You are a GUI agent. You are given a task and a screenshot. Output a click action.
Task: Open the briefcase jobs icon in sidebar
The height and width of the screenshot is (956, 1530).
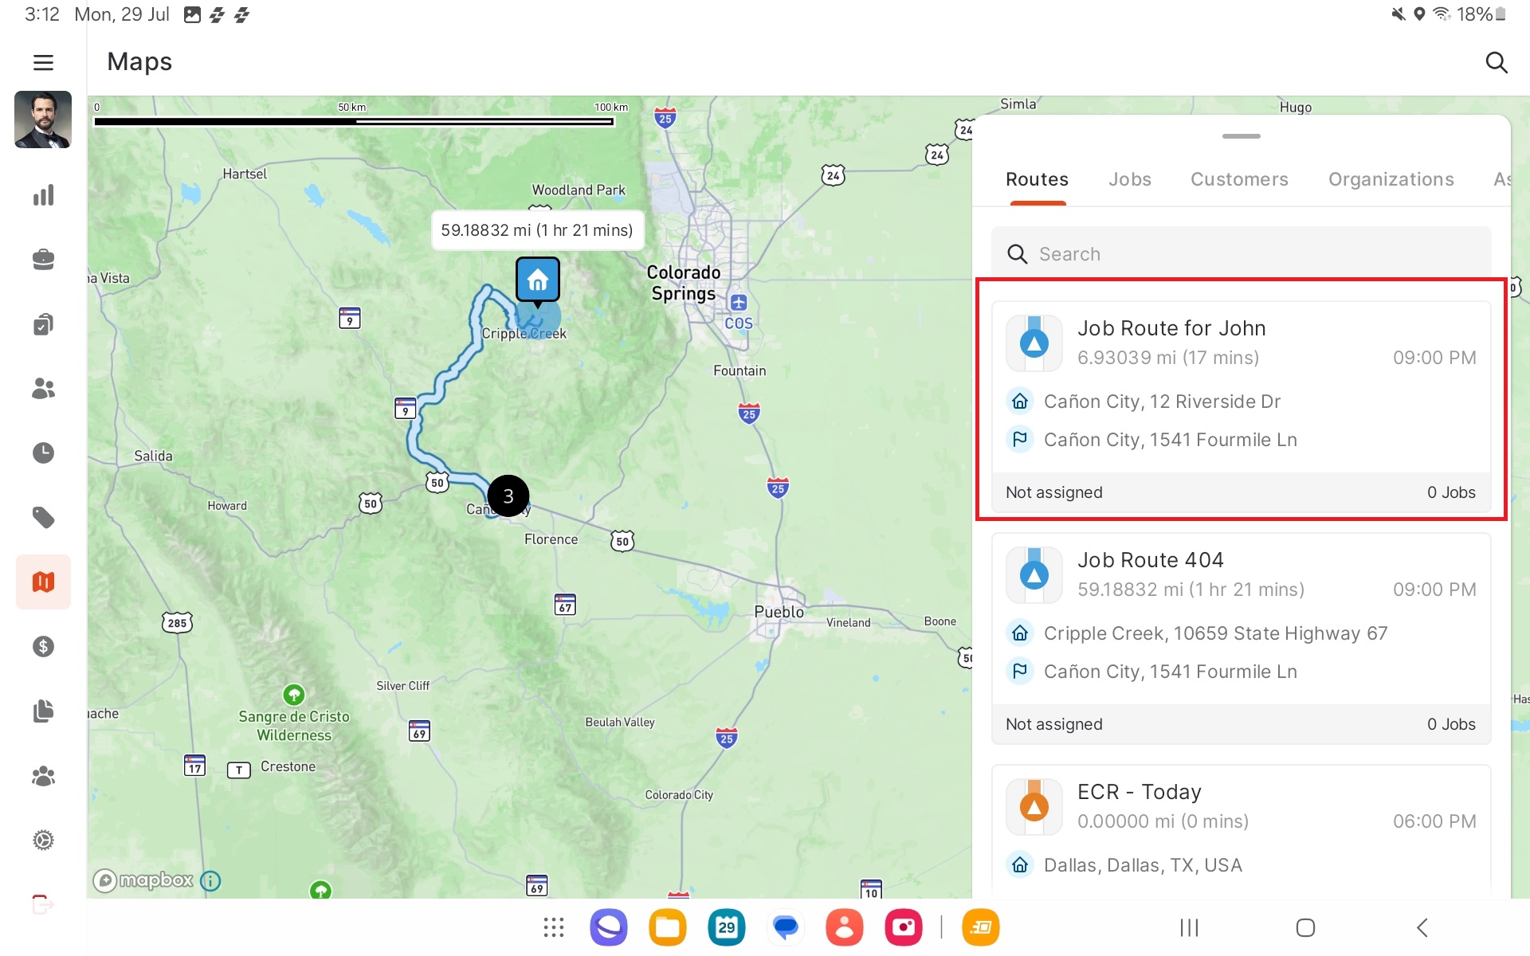(43, 260)
